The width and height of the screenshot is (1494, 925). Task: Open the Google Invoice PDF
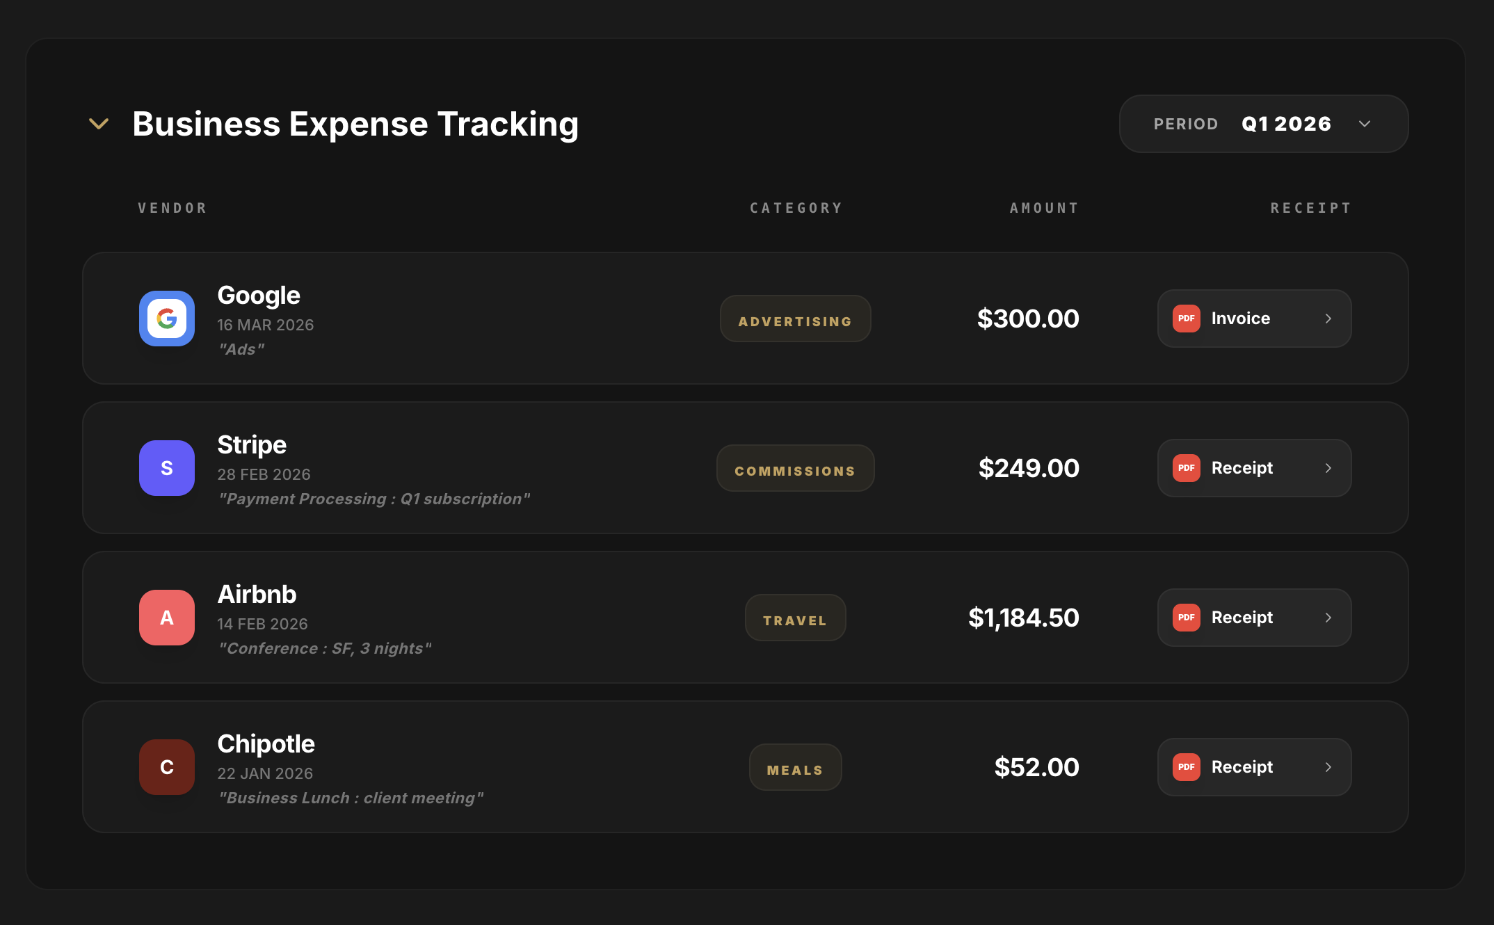pyautogui.click(x=1255, y=319)
